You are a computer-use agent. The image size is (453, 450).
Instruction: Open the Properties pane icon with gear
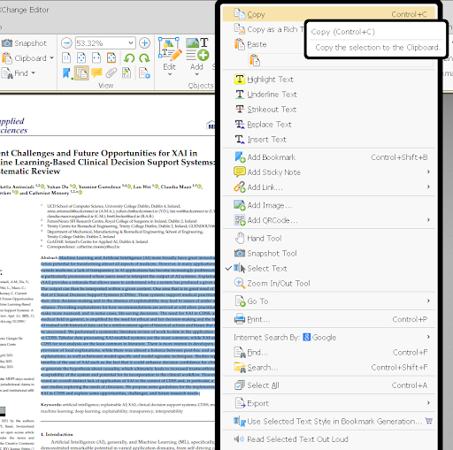(x=144, y=73)
